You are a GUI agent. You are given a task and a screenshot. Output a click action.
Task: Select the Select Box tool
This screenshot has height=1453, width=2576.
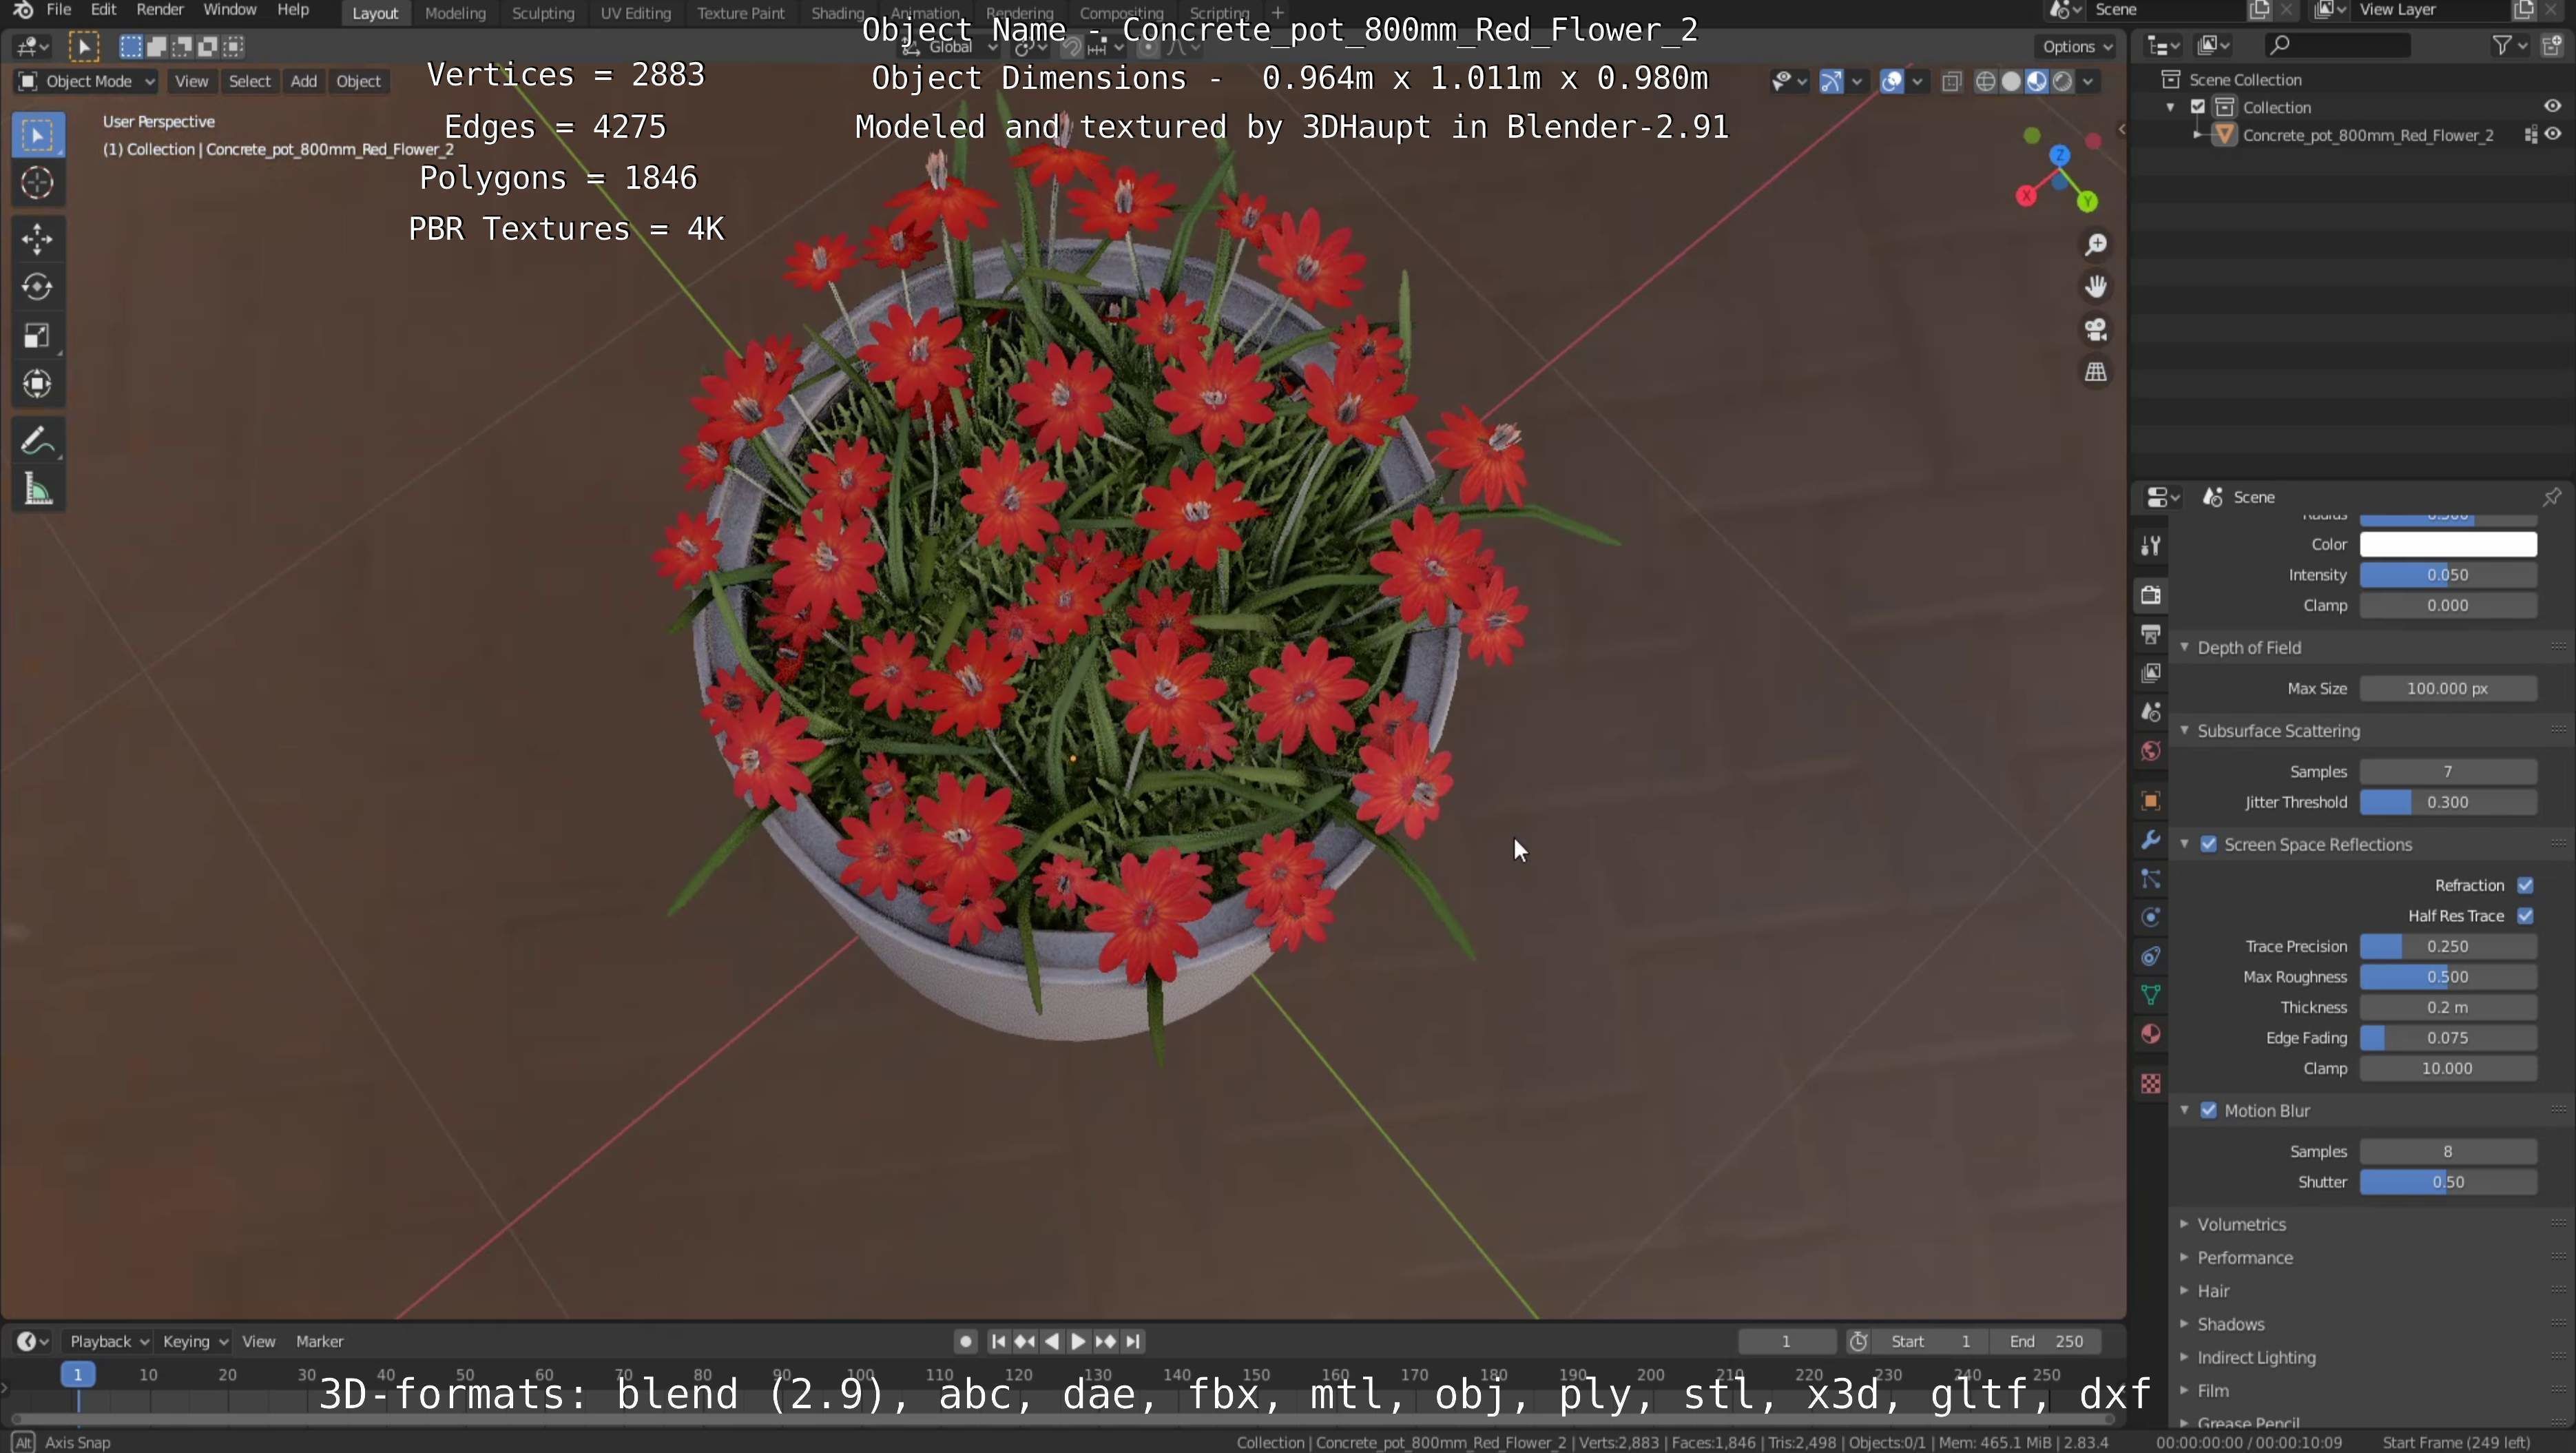pyautogui.click(x=38, y=135)
